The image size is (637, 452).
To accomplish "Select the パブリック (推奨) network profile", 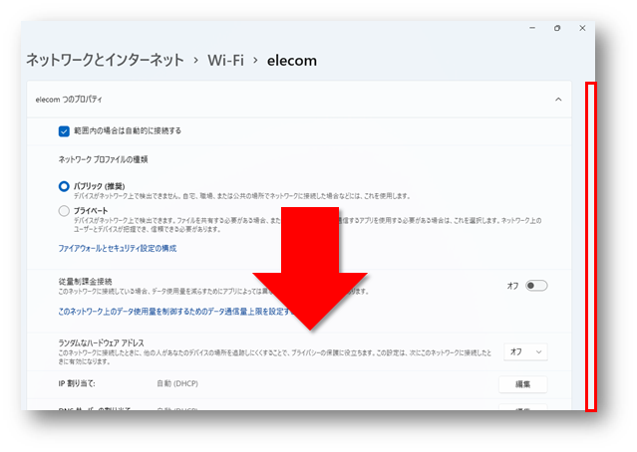I will point(64,186).
